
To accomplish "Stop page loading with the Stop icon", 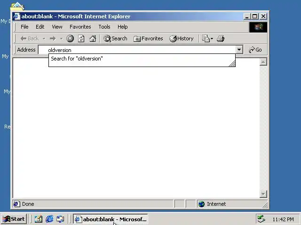I will tap(70, 38).
